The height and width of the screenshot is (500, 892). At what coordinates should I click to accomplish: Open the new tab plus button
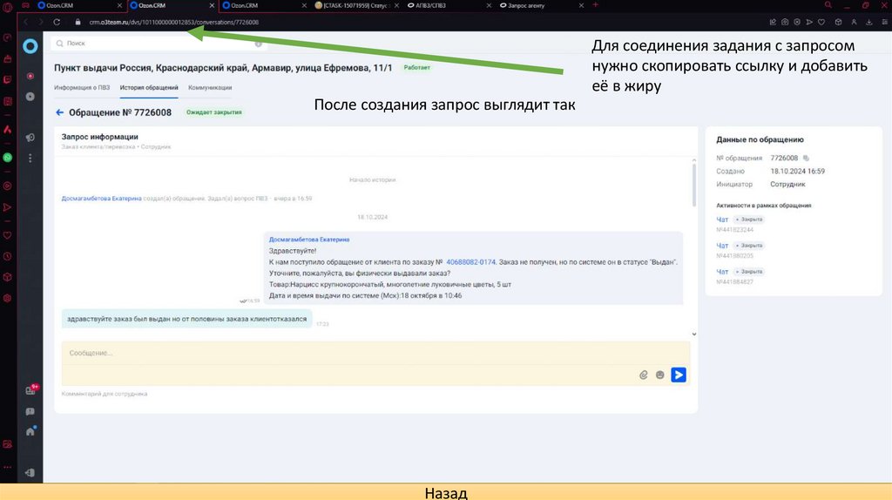(596, 5)
